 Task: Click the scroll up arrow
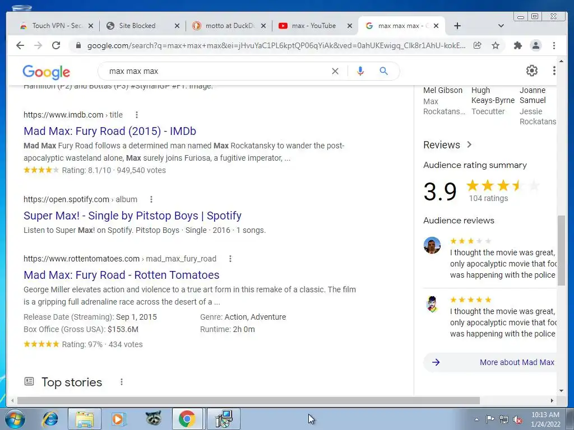(561, 61)
